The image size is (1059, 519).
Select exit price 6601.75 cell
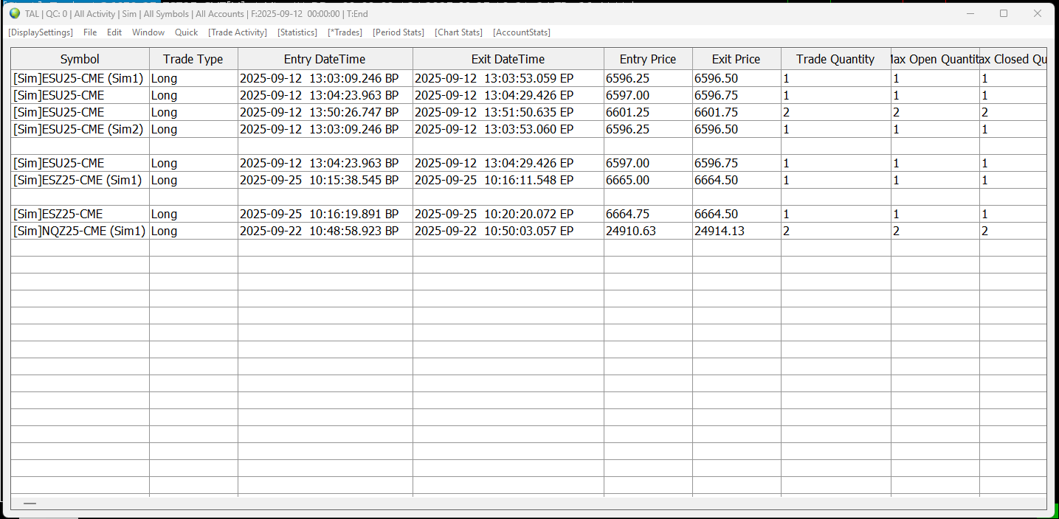click(x=737, y=112)
